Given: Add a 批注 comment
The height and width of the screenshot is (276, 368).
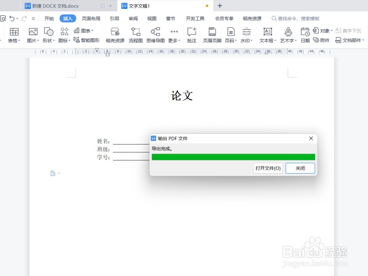Looking at the screenshot, I should pos(191,35).
